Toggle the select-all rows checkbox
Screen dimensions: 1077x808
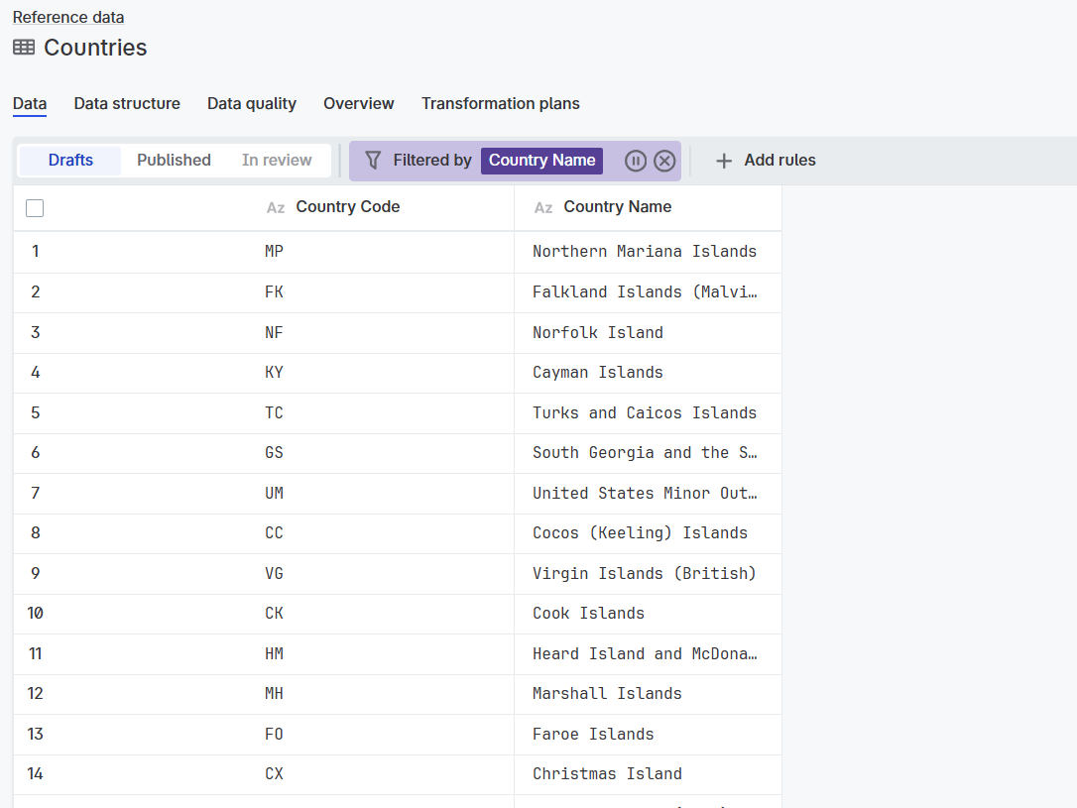pyautogui.click(x=35, y=207)
